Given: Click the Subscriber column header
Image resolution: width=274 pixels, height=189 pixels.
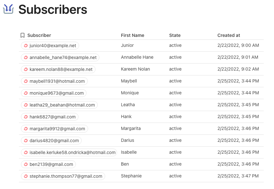Looking at the screenshot, I should pos(39,35).
